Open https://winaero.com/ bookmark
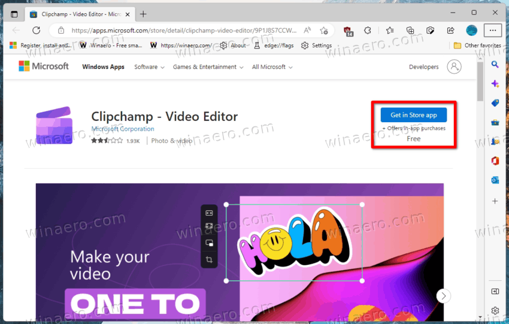 pos(181,46)
